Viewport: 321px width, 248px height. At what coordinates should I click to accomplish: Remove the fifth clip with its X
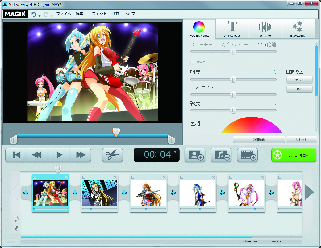[262, 177]
